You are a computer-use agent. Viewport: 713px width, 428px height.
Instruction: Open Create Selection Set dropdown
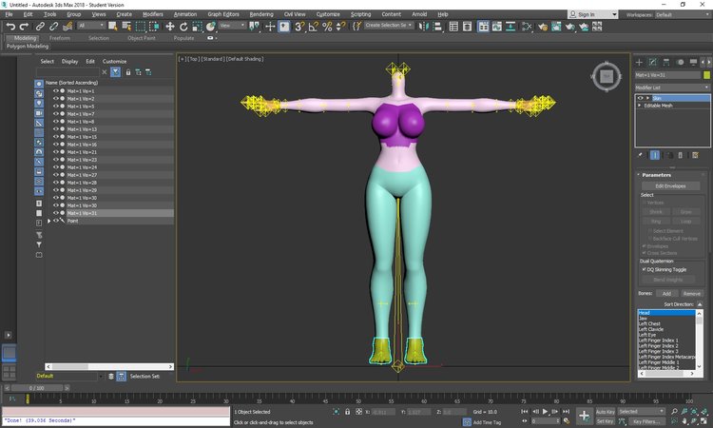coord(389,26)
